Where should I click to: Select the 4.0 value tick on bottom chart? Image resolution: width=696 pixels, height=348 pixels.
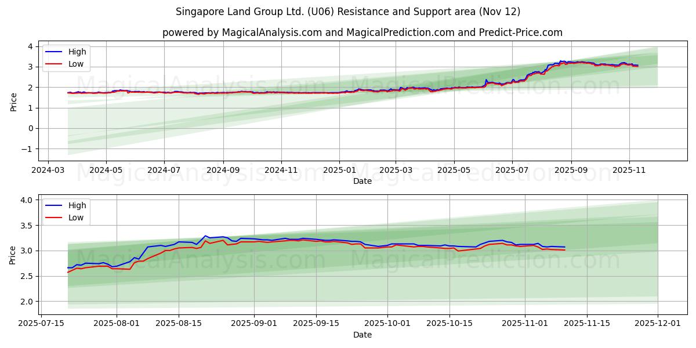tap(25, 199)
